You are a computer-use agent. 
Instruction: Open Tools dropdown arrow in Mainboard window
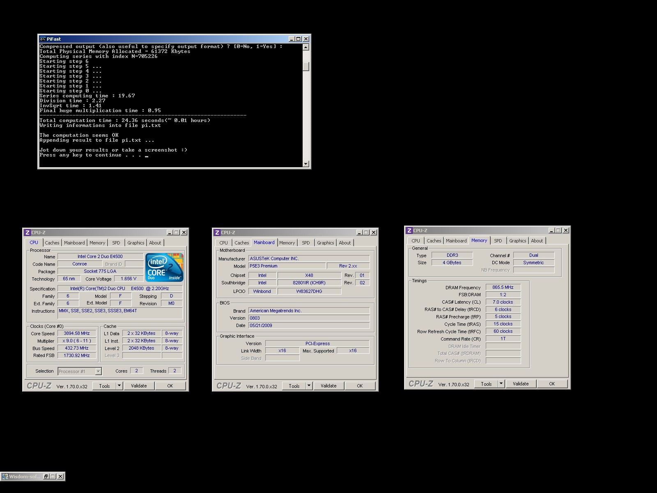coord(309,386)
